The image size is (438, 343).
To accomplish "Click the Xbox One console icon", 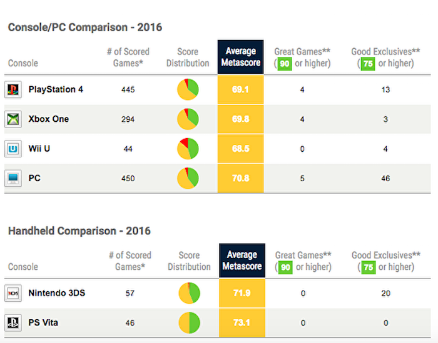I will (x=13, y=119).
